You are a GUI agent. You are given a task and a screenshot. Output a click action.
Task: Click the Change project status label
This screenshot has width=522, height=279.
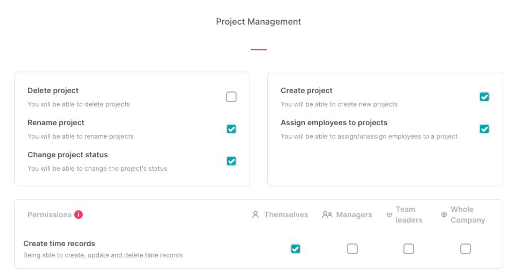[68, 155]
